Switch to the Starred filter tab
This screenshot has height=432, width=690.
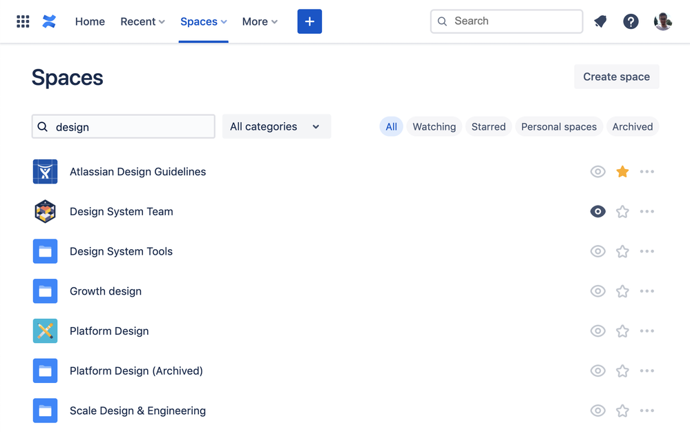click(x=488, y=126)
